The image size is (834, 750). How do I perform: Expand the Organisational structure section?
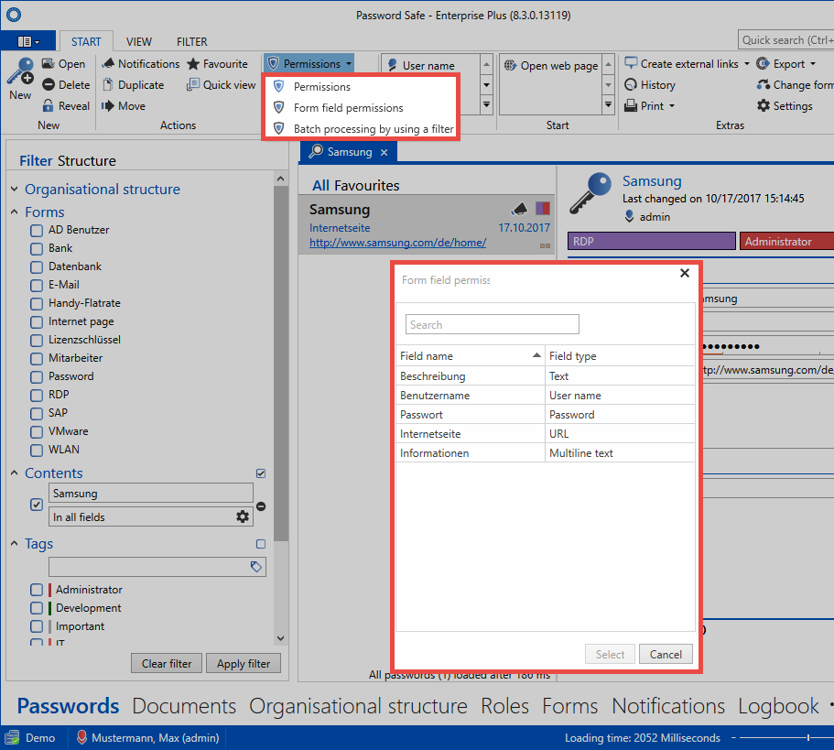coord(15,189)
